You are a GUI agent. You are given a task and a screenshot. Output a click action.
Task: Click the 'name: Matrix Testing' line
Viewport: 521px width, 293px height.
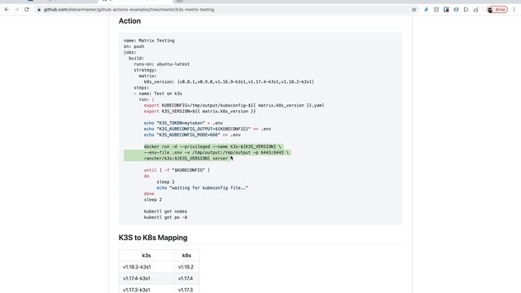click(x=149, y=41)
